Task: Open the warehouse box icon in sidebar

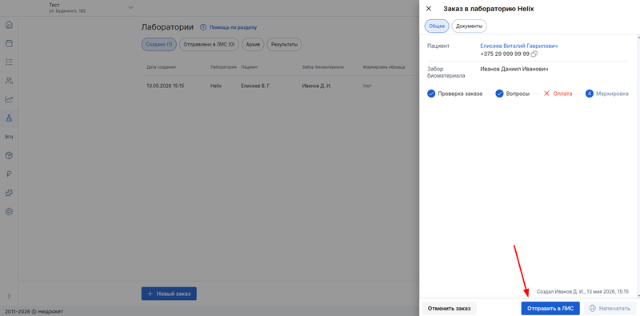Action: click(x=9, y=155)
